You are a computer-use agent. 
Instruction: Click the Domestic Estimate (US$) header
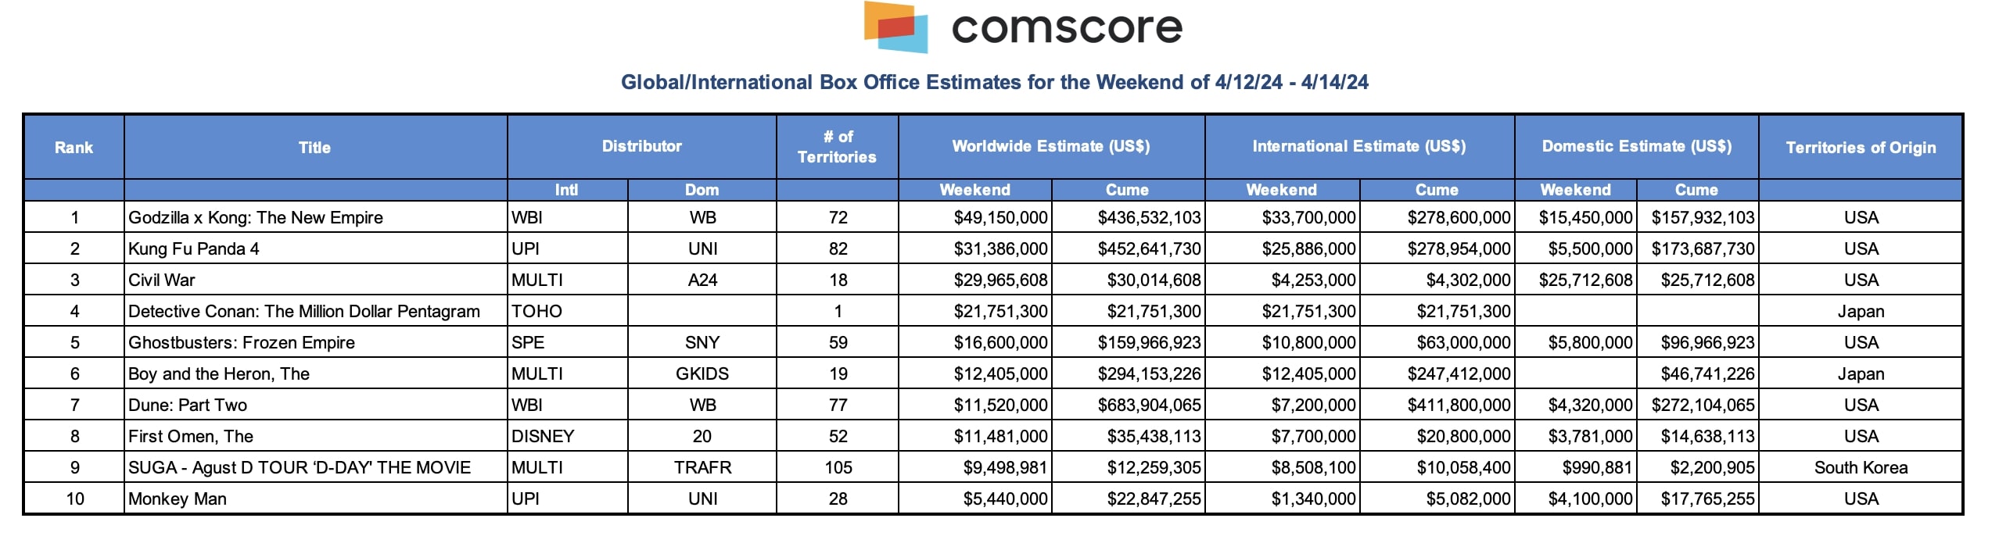tap(1636, 146)
